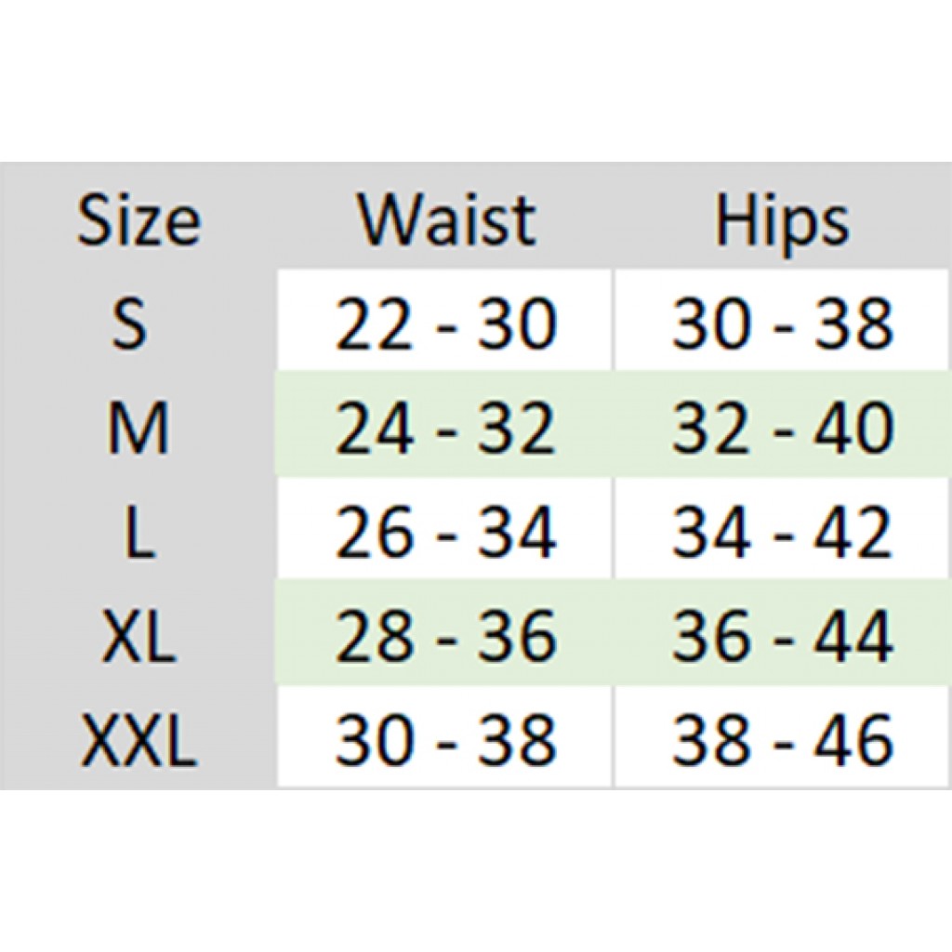This screenshot has height=952, width=952.
Task: Click the XXL waist value cell
Action: point(445,741)
